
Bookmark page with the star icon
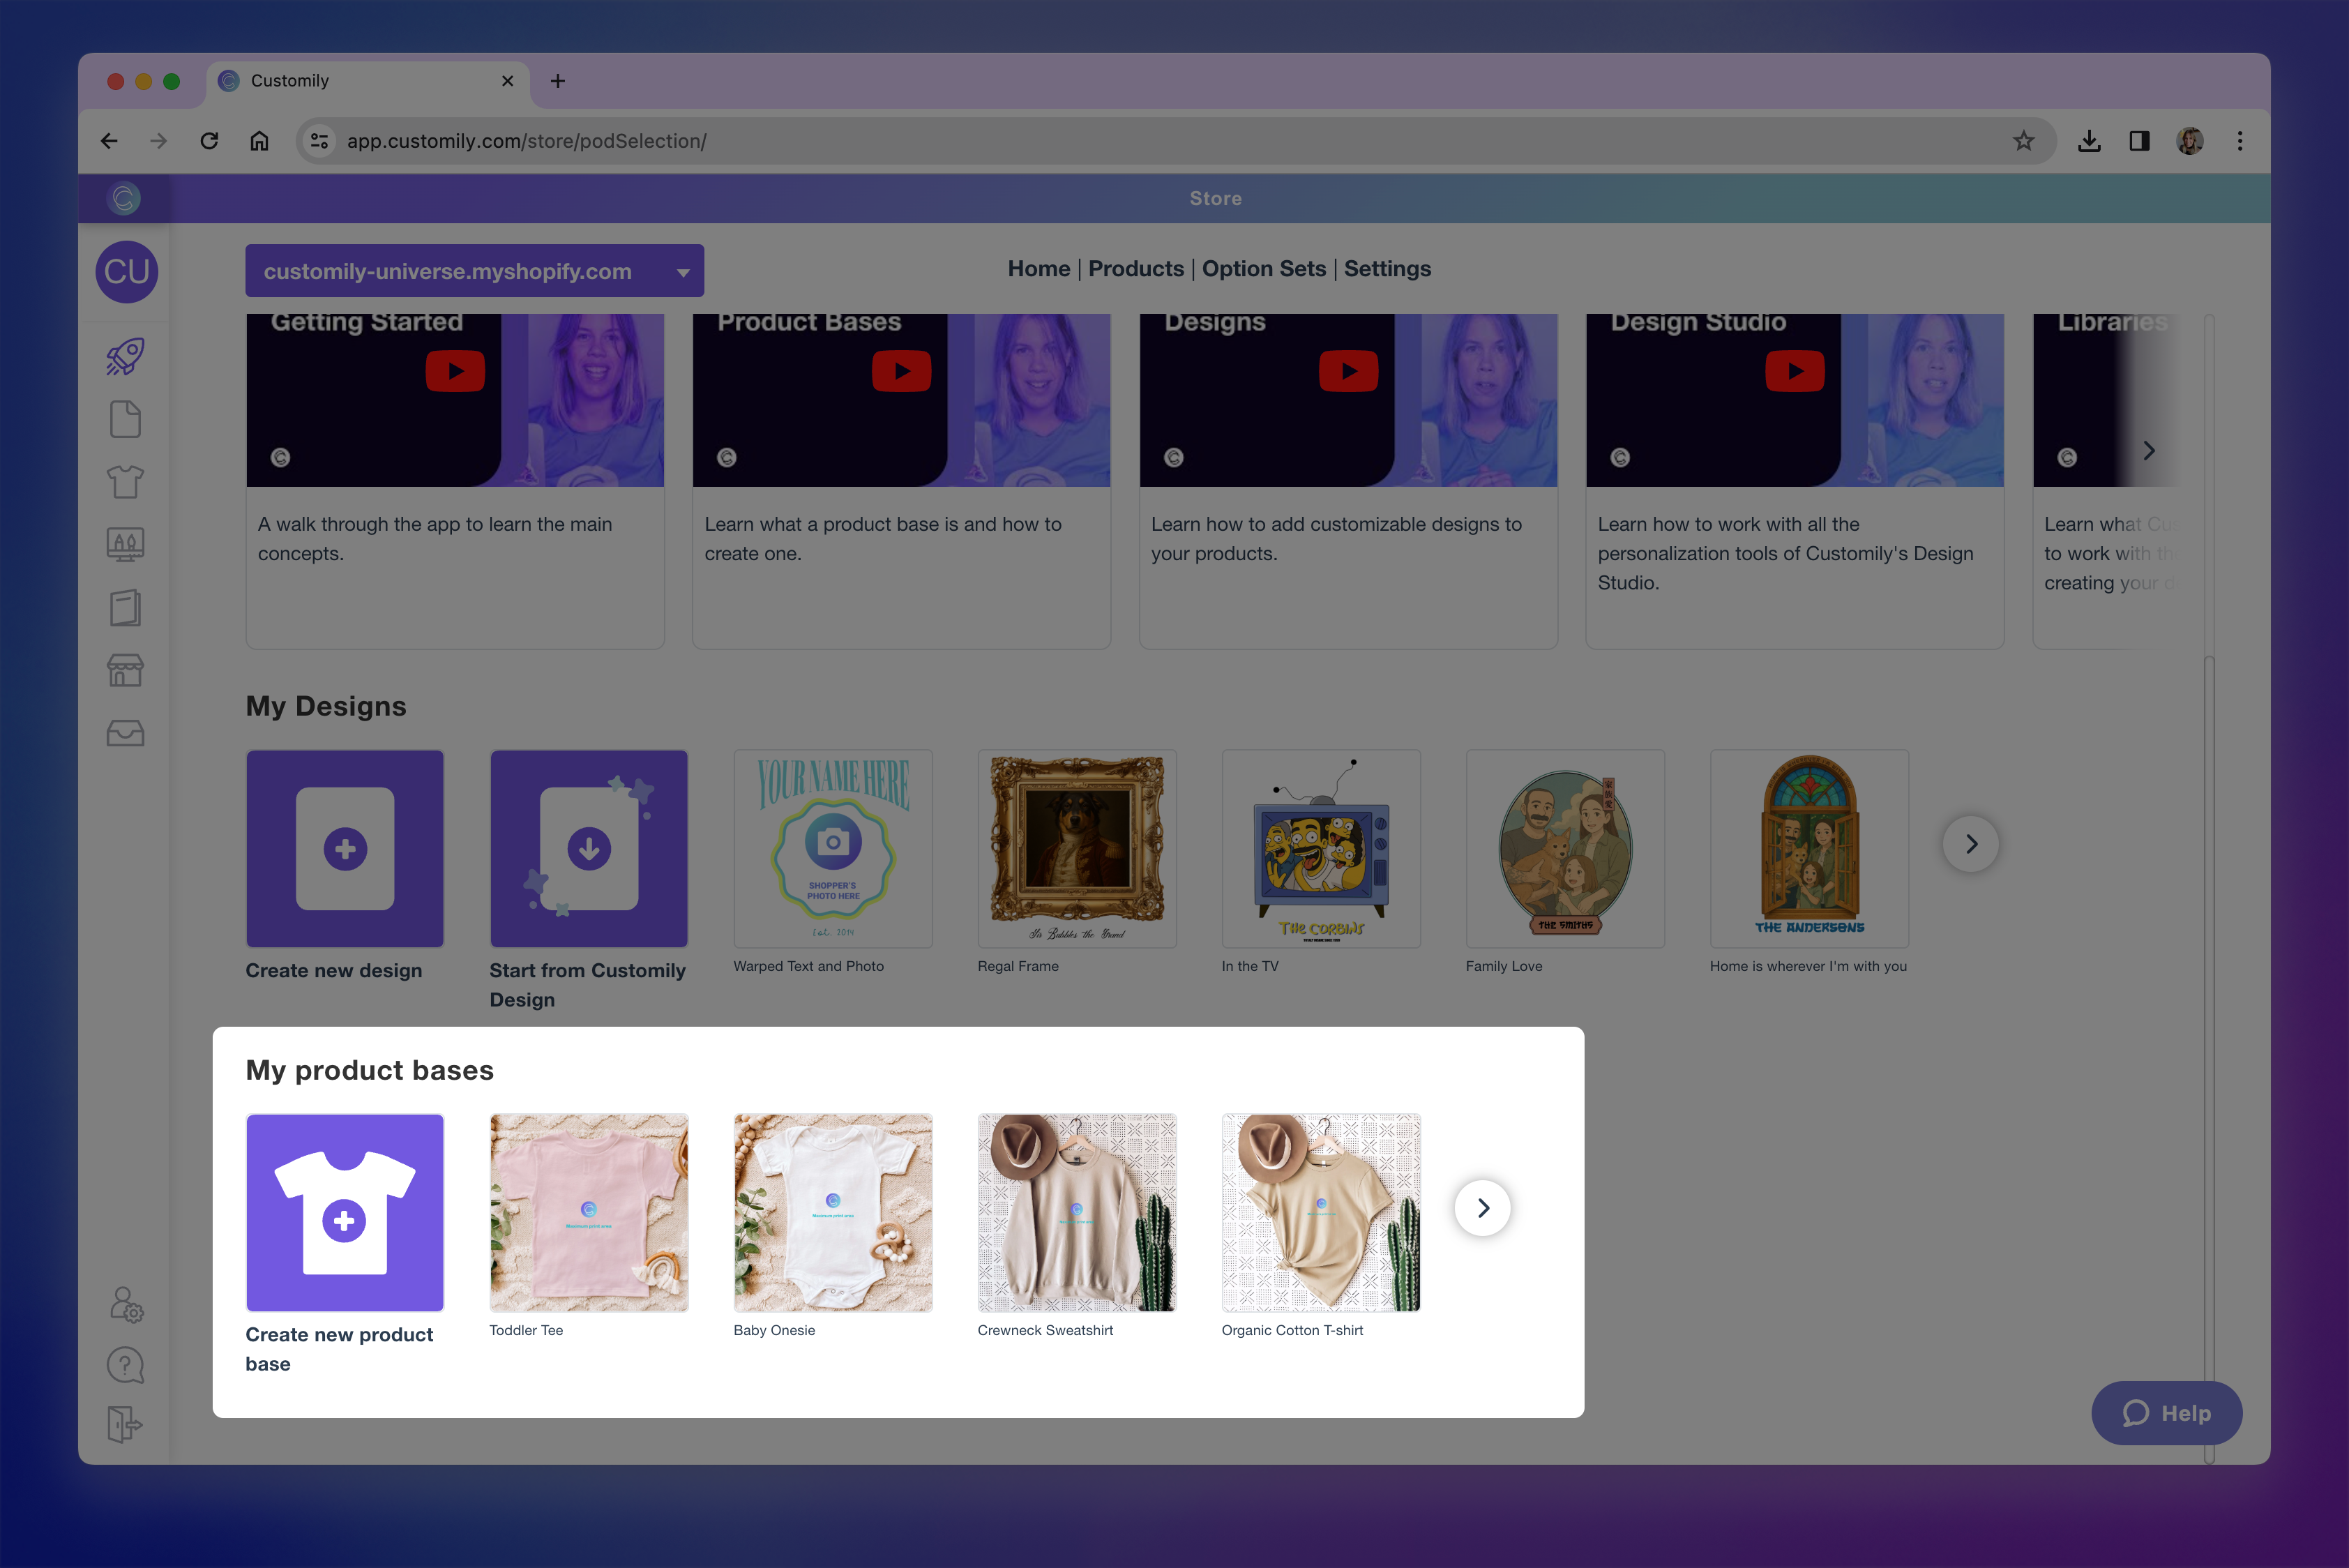point(2023,141)
